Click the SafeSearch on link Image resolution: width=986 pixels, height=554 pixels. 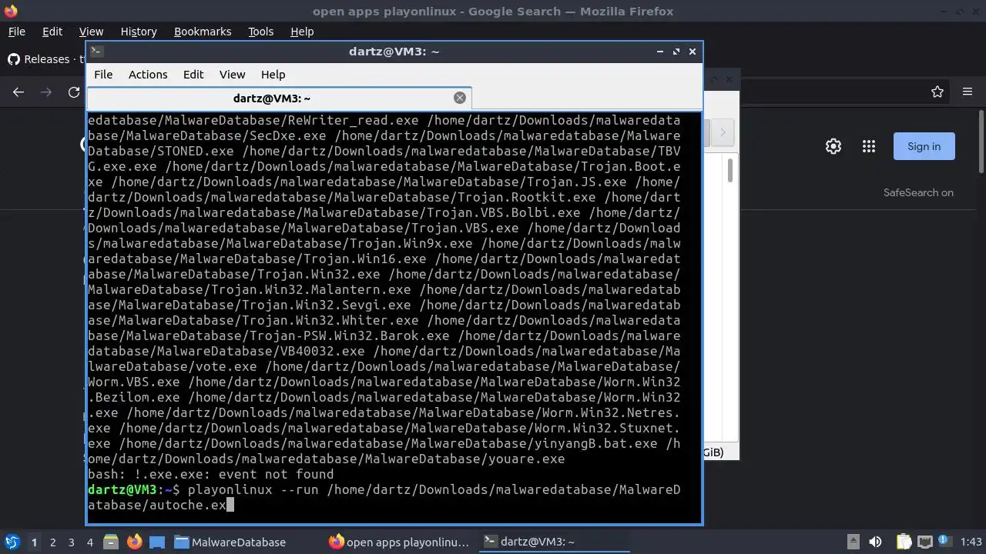coord(918,192)
